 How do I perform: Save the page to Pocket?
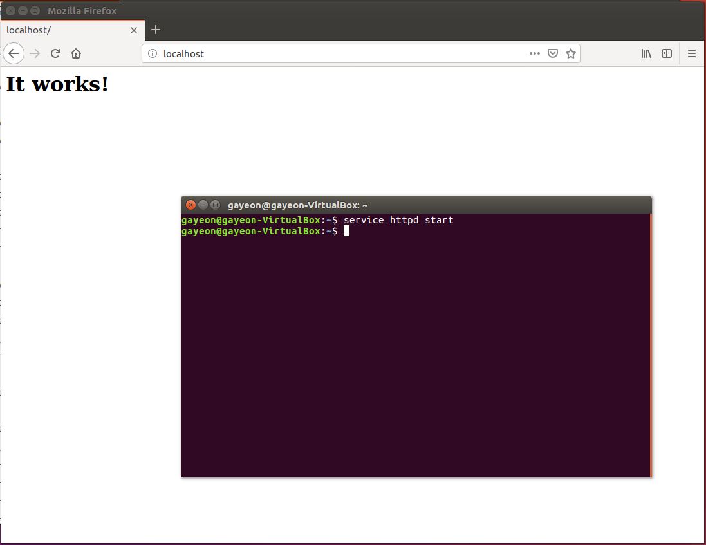pos(553,53)
